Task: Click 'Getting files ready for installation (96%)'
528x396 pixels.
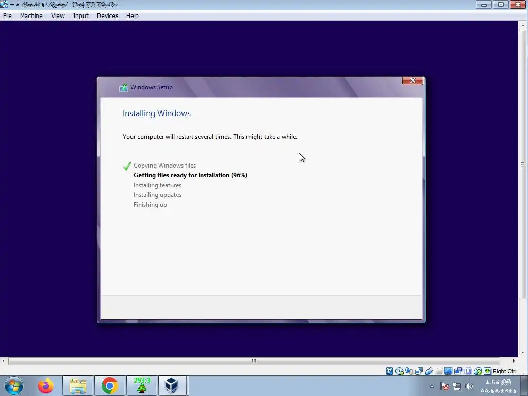Action: [190, 175]
